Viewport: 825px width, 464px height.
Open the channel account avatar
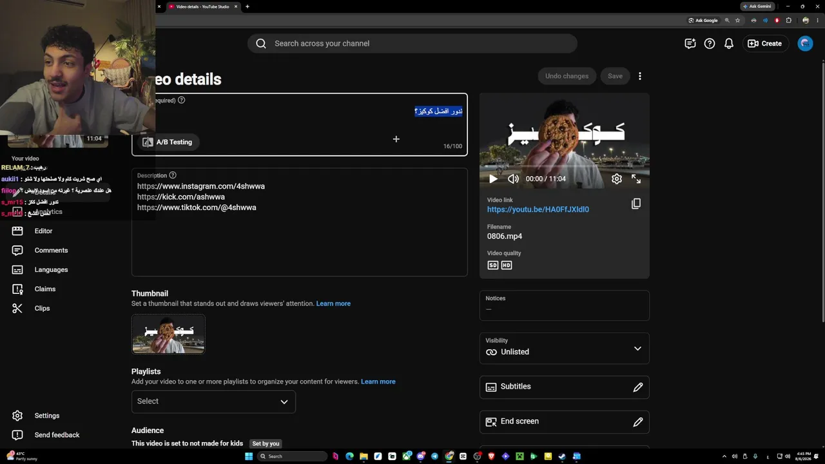point(805,43)
